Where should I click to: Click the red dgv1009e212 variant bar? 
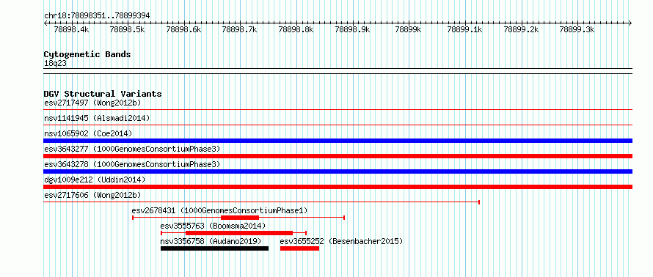pos(338,187)
